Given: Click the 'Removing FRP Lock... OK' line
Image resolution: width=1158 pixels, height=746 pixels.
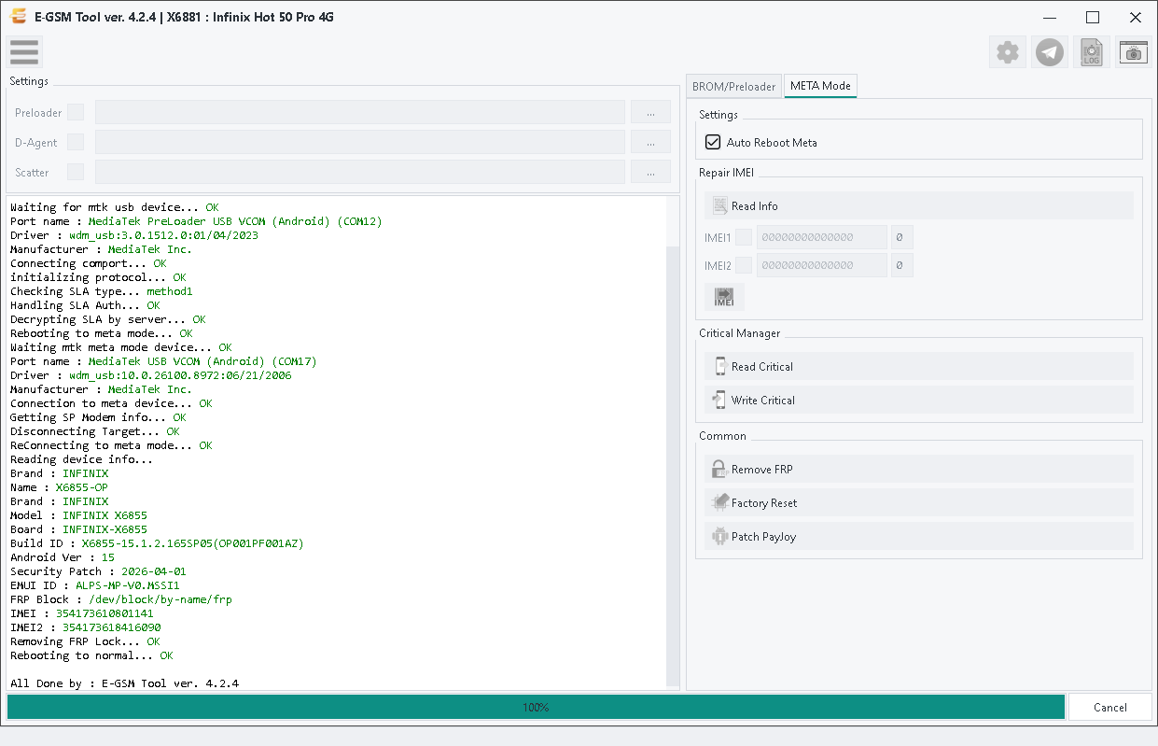Looking at the screenshot, I should [x=85, y=641].
